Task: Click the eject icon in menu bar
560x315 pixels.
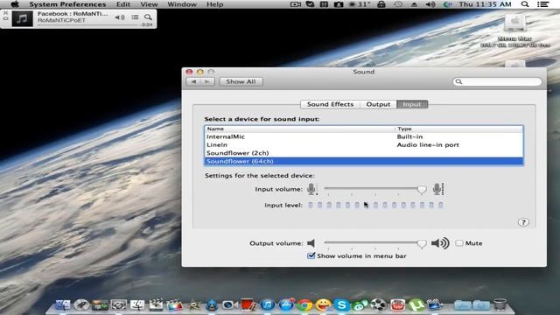Action: pyautogui.click(x=414, y=4)
